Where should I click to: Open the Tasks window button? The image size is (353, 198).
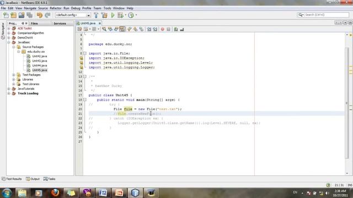click(x=49, y=179)
